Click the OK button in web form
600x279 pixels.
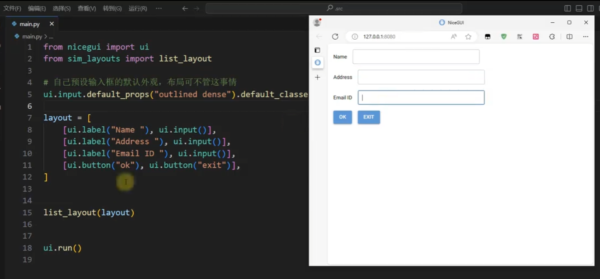pos(343,117)
